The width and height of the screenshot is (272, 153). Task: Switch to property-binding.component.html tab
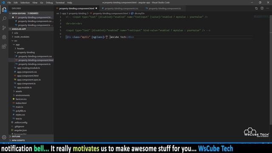click(76, 8)
